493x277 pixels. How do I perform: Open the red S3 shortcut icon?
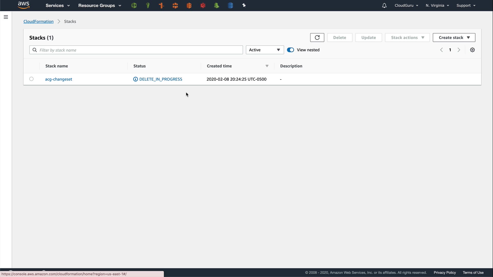point(203,5)
